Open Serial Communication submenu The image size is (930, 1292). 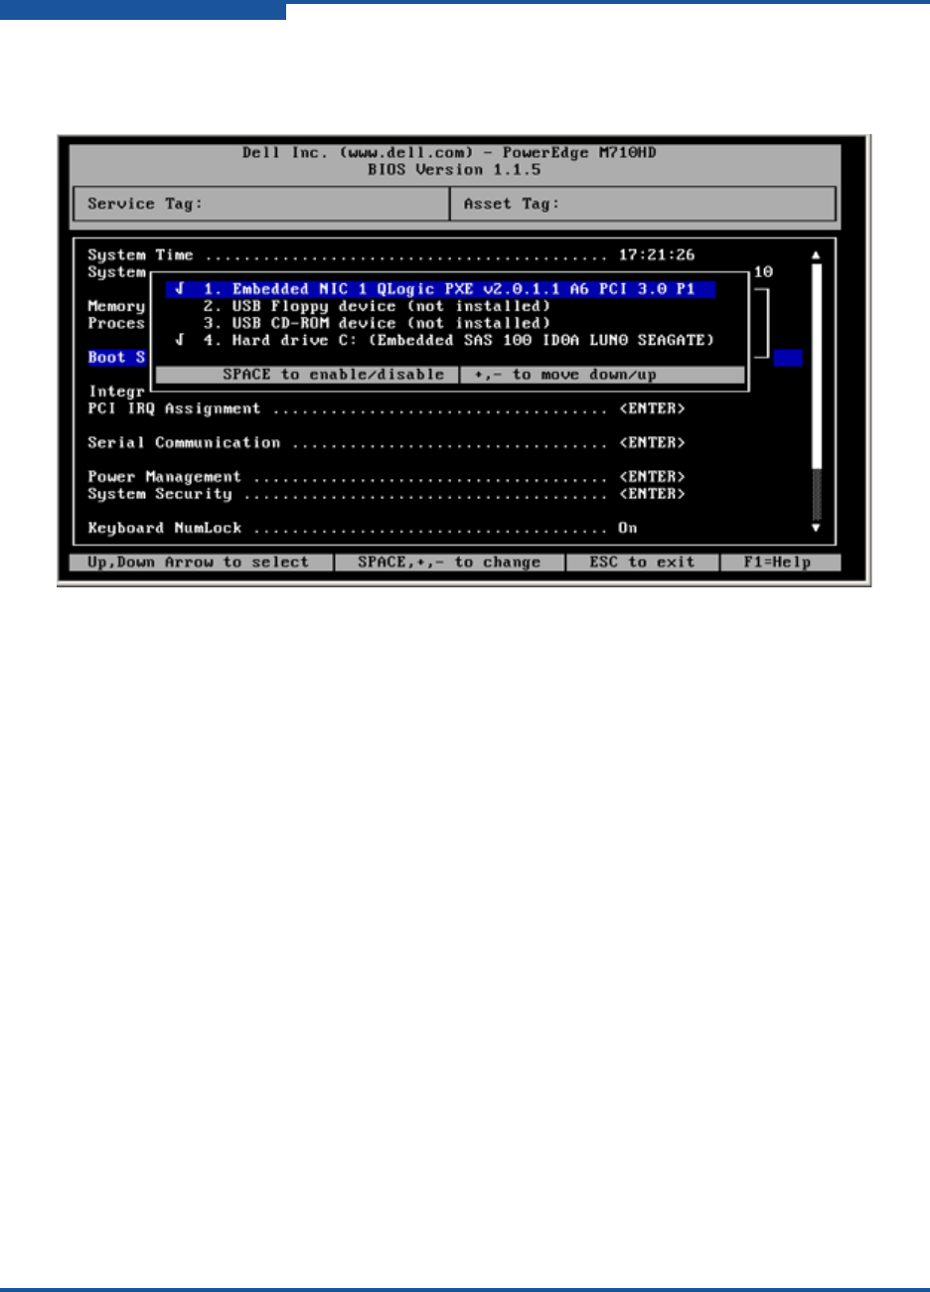[387, 442]
